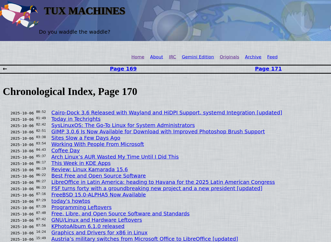Read Review: Linux Kamarada 15.6
Screen dimensions: 331x242
click(x=90, y=169)
